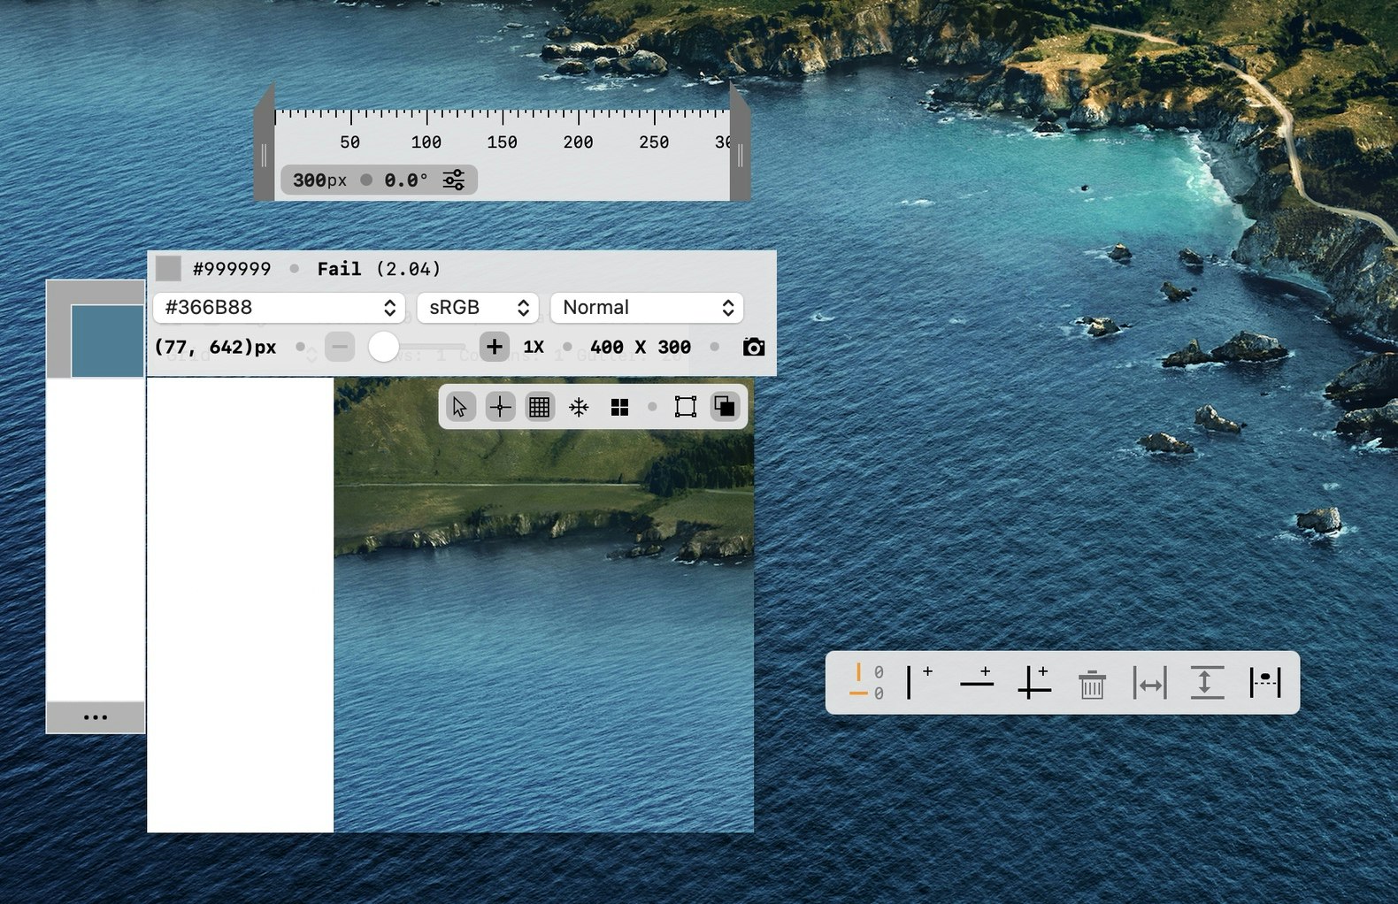This screenshot has height=904, width=1398.
Task: Click the 400 X 300 dimensions readout
Action: 641,347
